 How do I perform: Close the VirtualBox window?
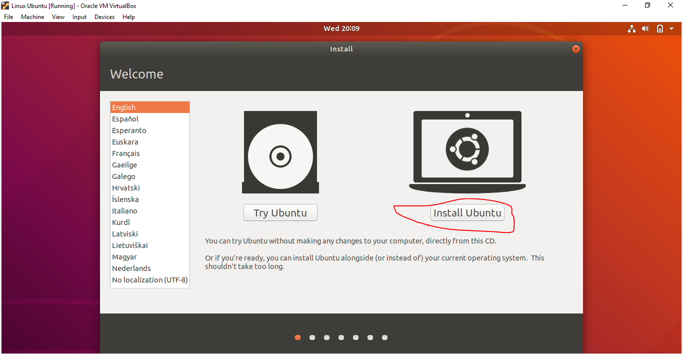[671, 5]
